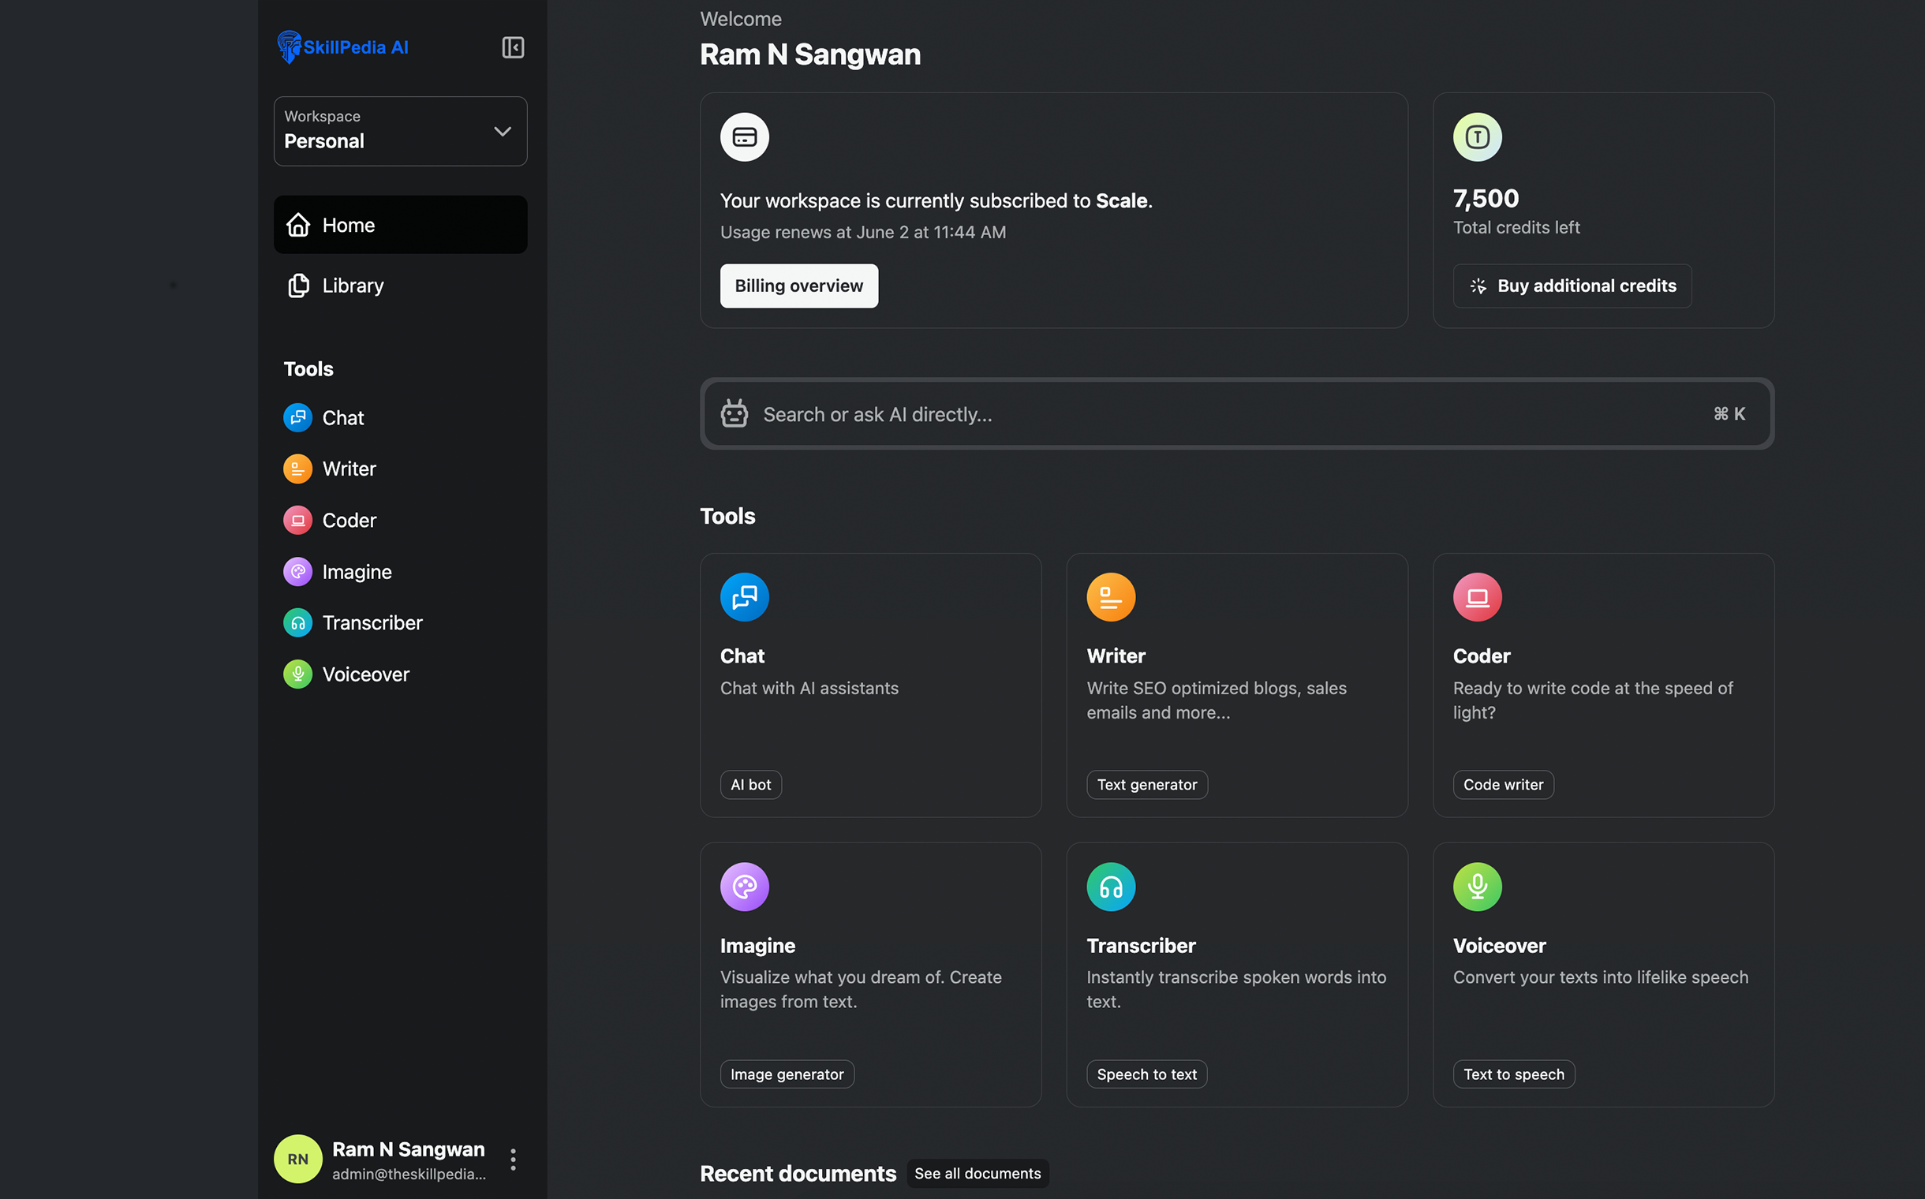Image resolution: width=1925 pixels, height=1199 pixels.
Task: See all documents
Action: tap(977, 1174)
